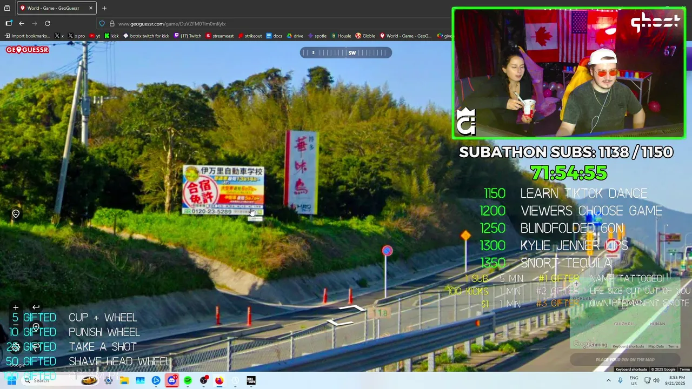Image resolution: width=692 pixels, height=389 pixels.
Task: Open the spotle bookmark
Action: [317, 36]
